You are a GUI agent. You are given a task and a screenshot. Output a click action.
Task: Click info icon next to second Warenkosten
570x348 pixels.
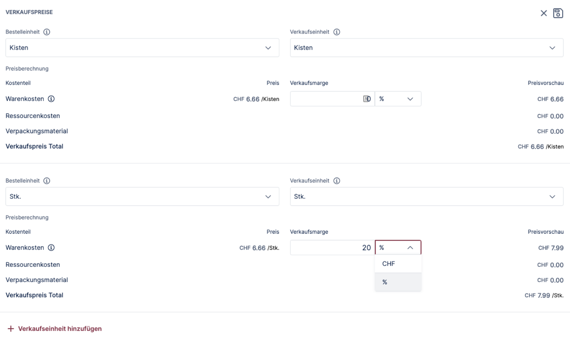coord(51,248)
